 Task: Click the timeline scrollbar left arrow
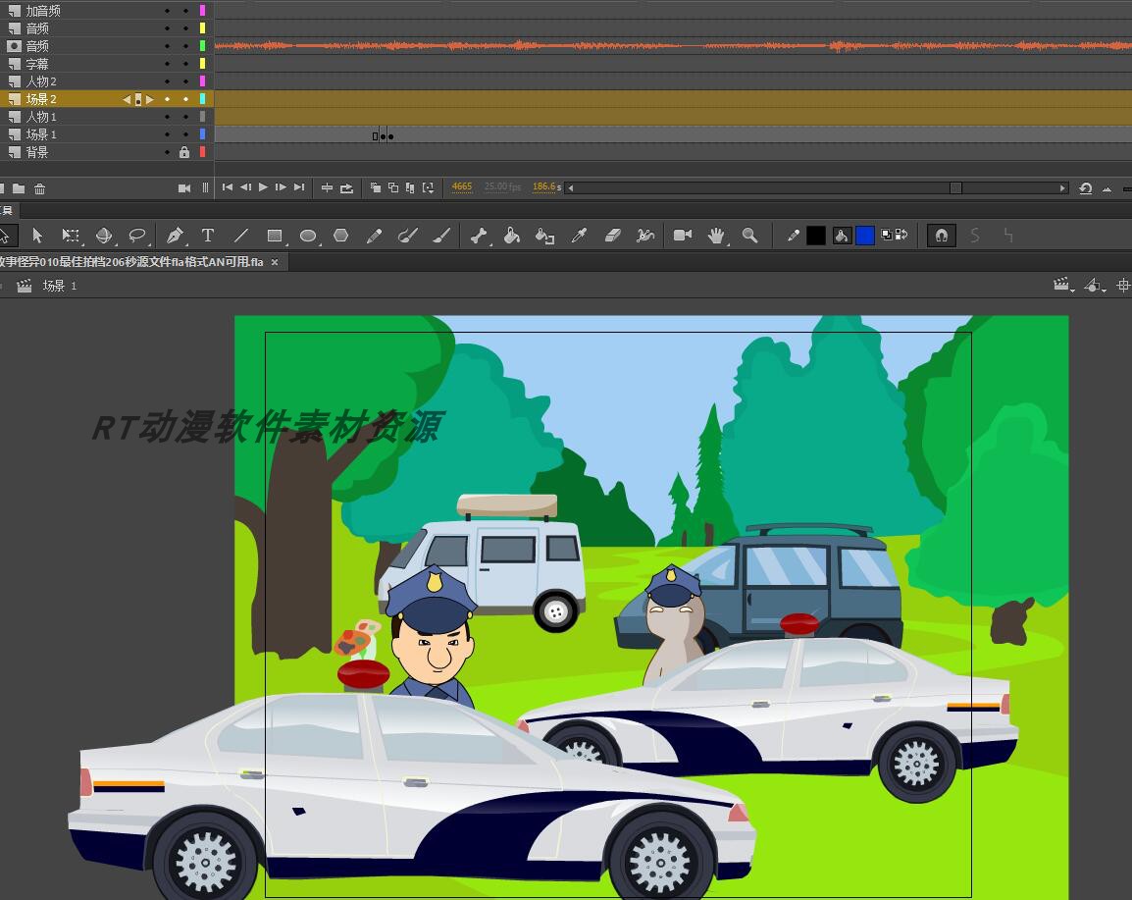(x=570, y=187)
